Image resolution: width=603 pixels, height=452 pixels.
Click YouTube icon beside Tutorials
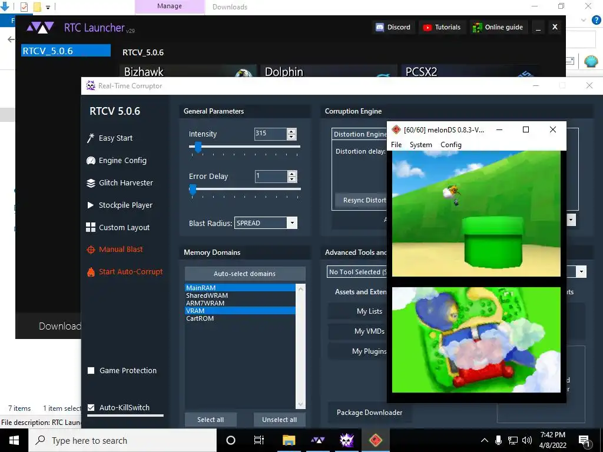[x=428, y=27]
